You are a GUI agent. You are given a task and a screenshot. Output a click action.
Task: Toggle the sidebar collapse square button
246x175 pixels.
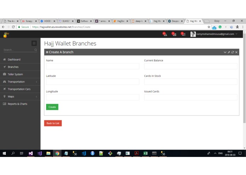(34, 43)
